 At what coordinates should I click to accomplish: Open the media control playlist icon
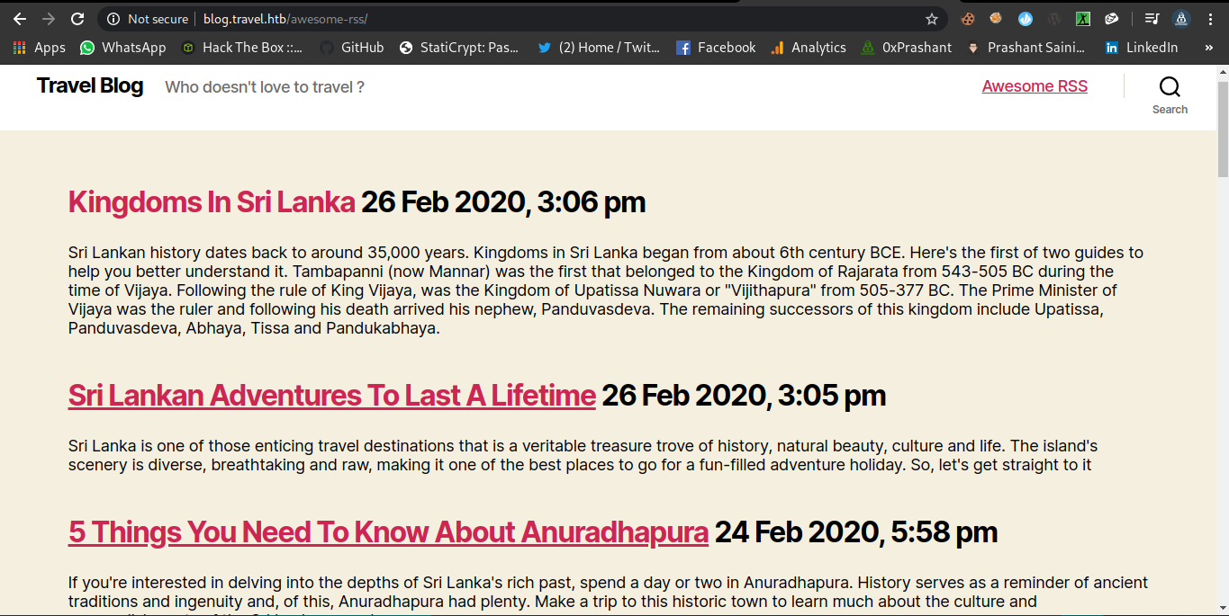coord(1152,19)
